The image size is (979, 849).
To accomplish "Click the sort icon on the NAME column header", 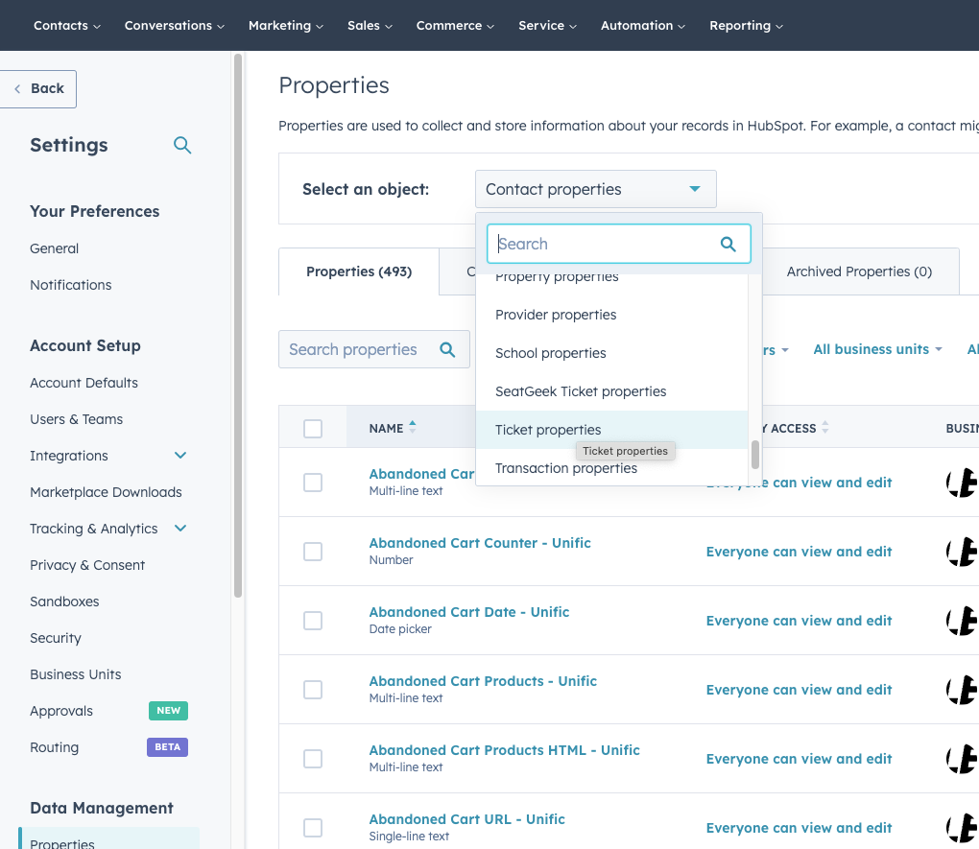I will tap(415, 425).
